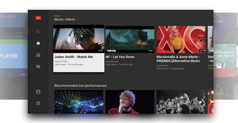
Task: Click the 'Anne-Marie' channel name
Action: (x=162, y=66)
